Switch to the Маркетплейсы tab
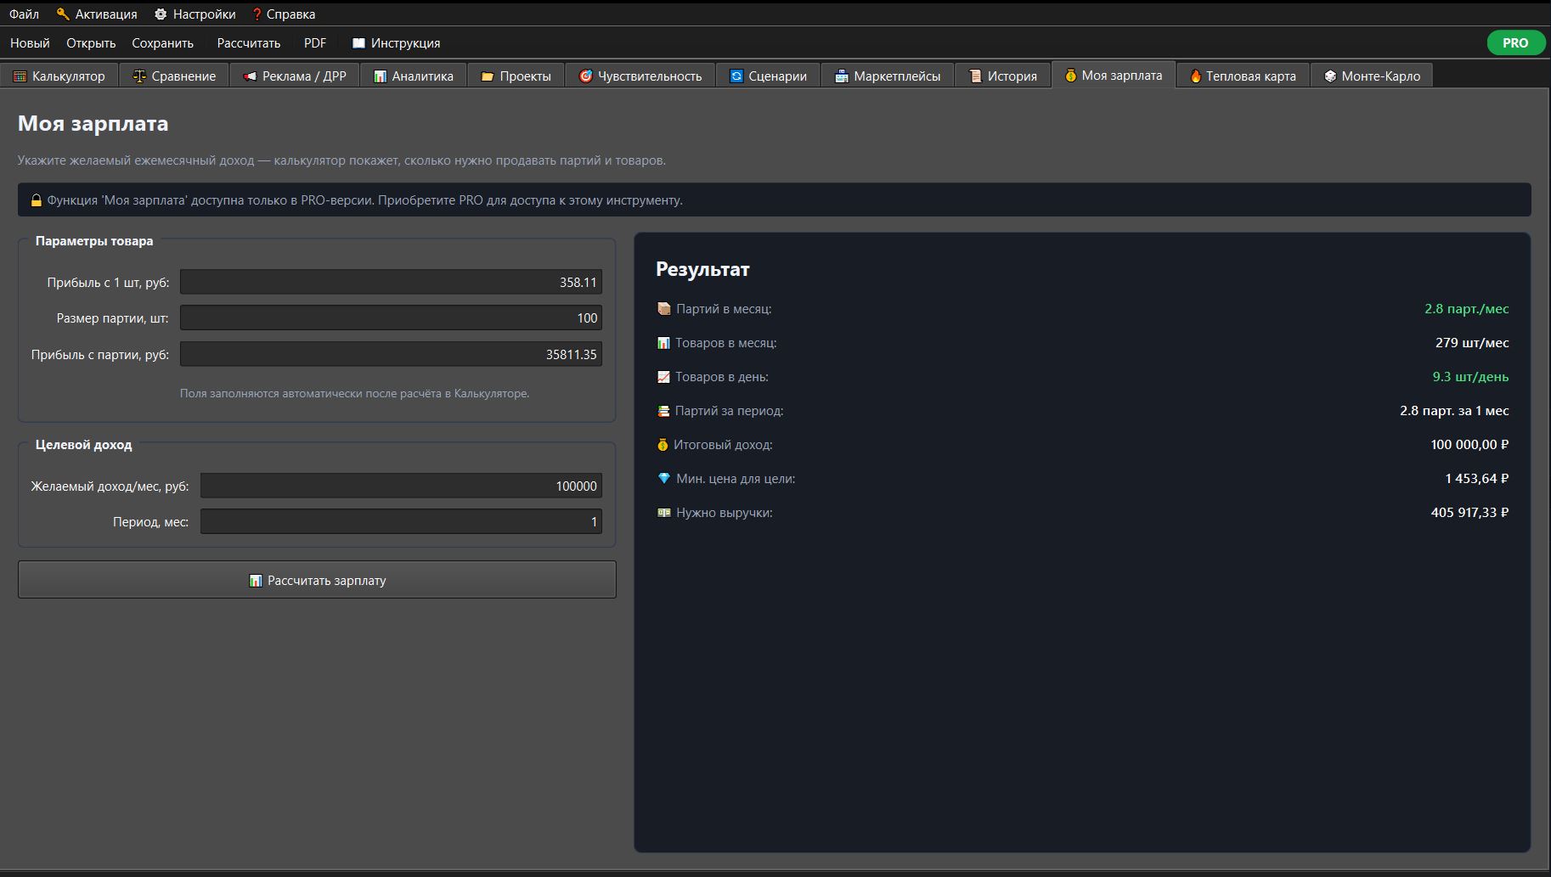Image resolution: width=1551 pixels, height=877 pixels. 888,76
